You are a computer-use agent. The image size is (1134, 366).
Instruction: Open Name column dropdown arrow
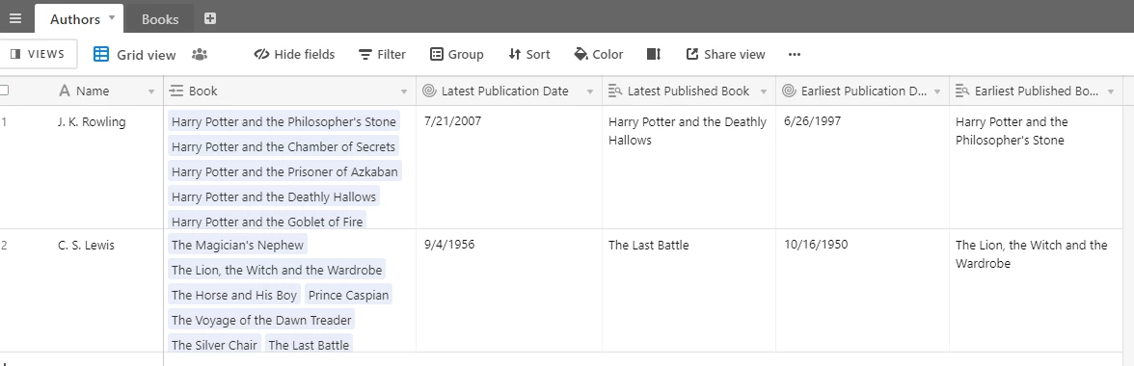pyautogui.click(x=151, y=91)
